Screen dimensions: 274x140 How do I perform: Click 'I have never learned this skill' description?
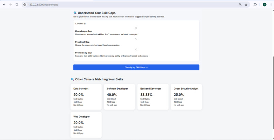coord(107,34)
